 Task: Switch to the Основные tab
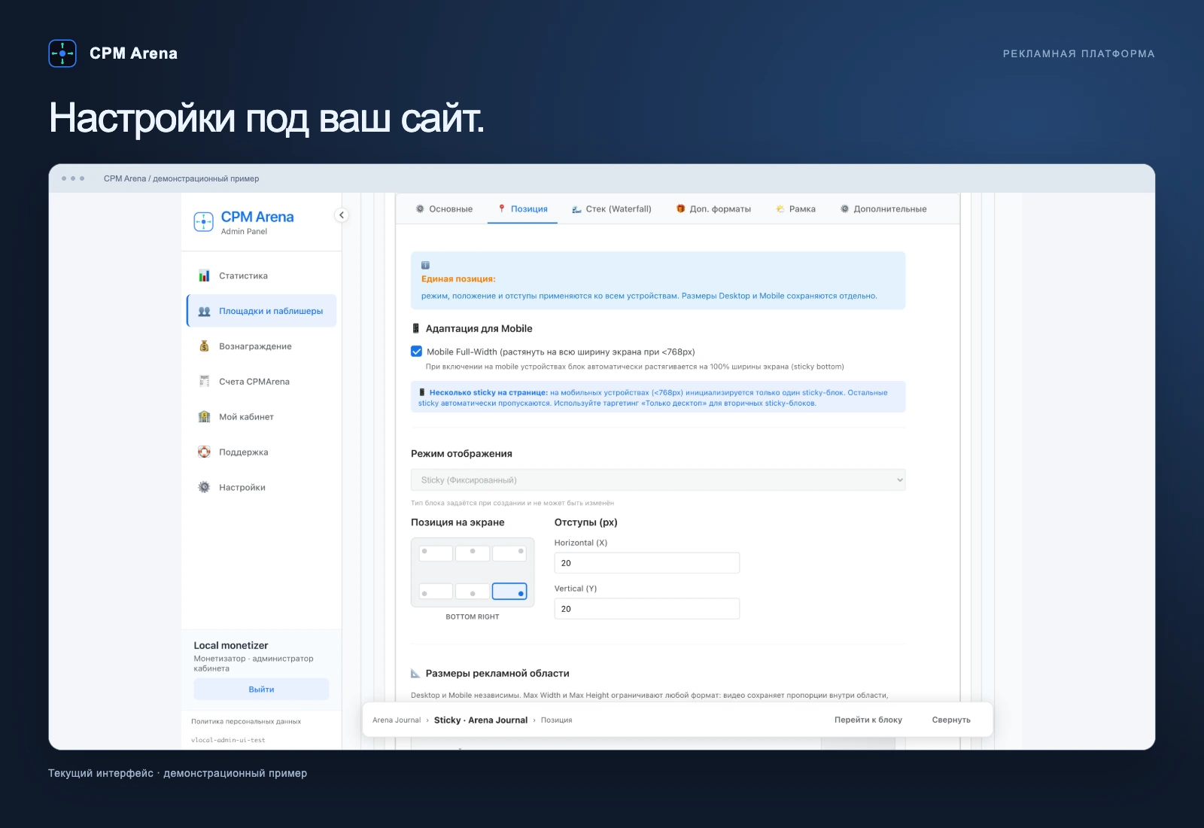coord(444,209)
